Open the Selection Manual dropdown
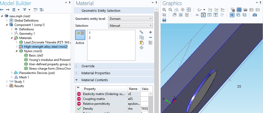Image resolution: width=263 pixels, height=113 pixels. pyautogui.click(x=130, y=26)
